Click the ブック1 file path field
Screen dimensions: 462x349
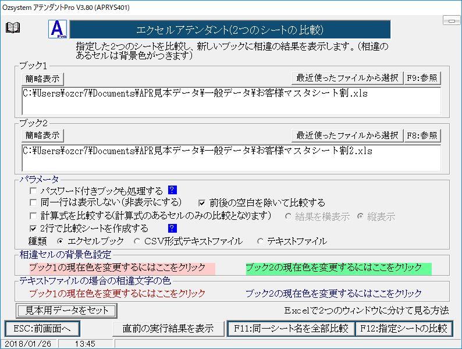[x=232, y=101]
